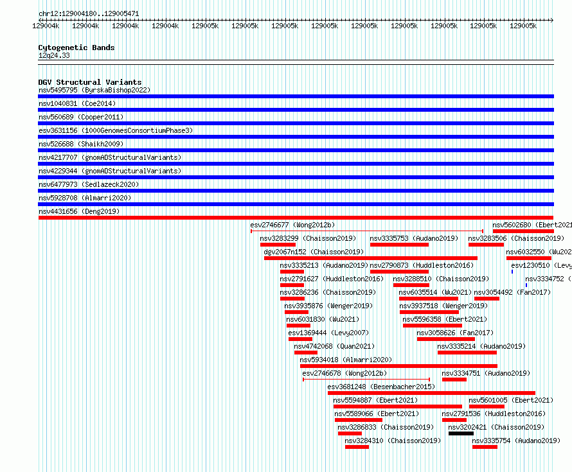Click nsv6032550 Wu variant label
The image size is (572, 472).
[539, 252]
